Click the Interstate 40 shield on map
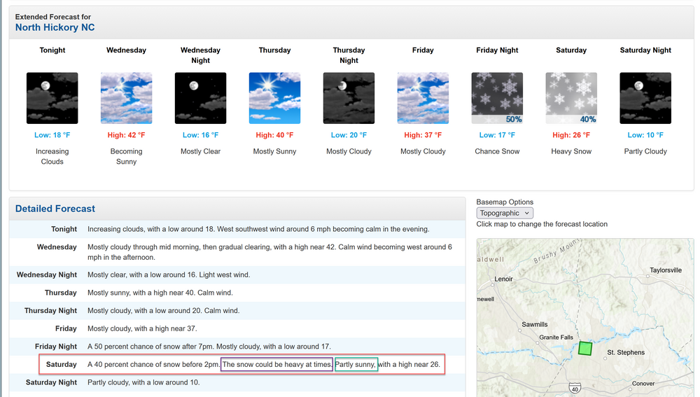The image size is (700, 397). [x=574, y=388]
